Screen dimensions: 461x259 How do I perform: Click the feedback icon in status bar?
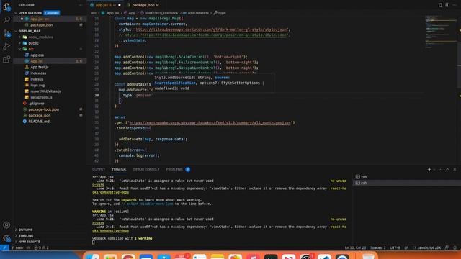click(x=447, y=247)
